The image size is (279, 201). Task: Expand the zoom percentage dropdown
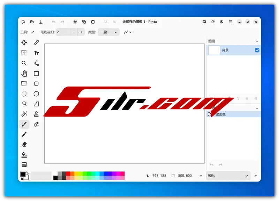point(247,176)
